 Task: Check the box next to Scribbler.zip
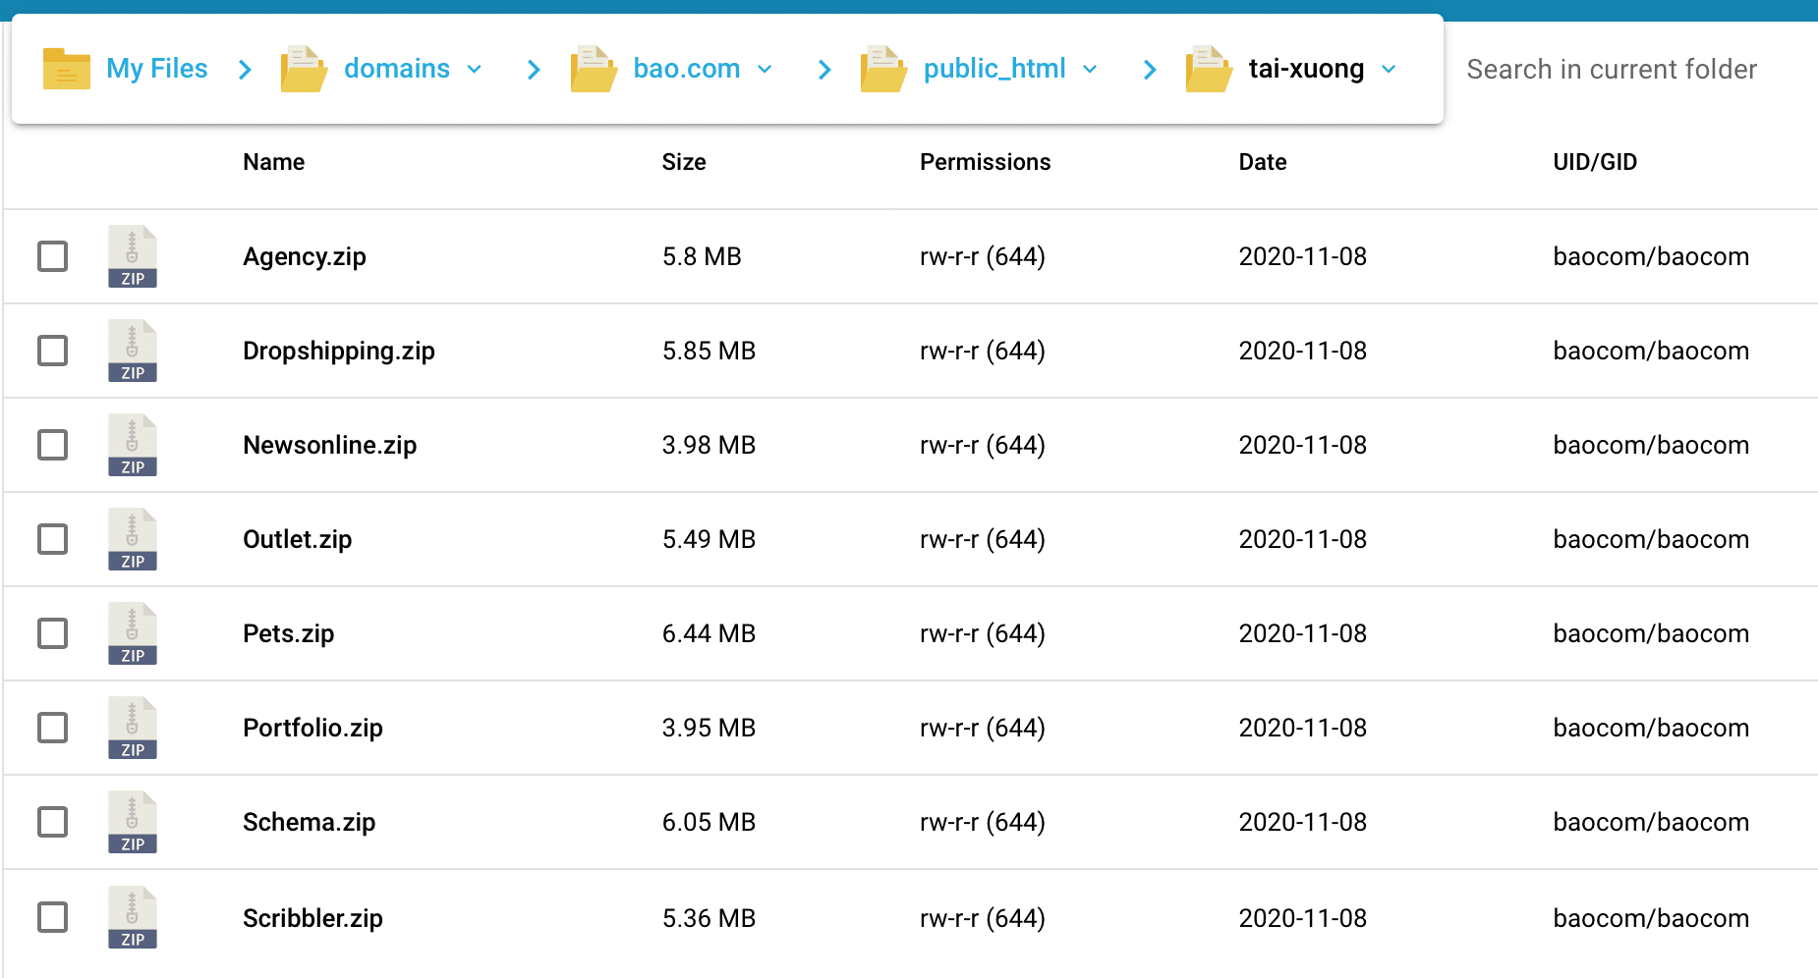click(52, 917)
